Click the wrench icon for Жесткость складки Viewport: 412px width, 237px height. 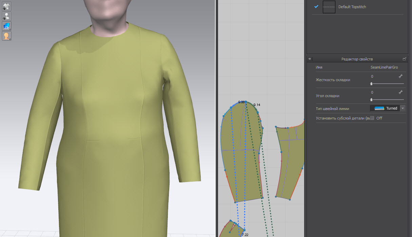(x=400, y=76)
